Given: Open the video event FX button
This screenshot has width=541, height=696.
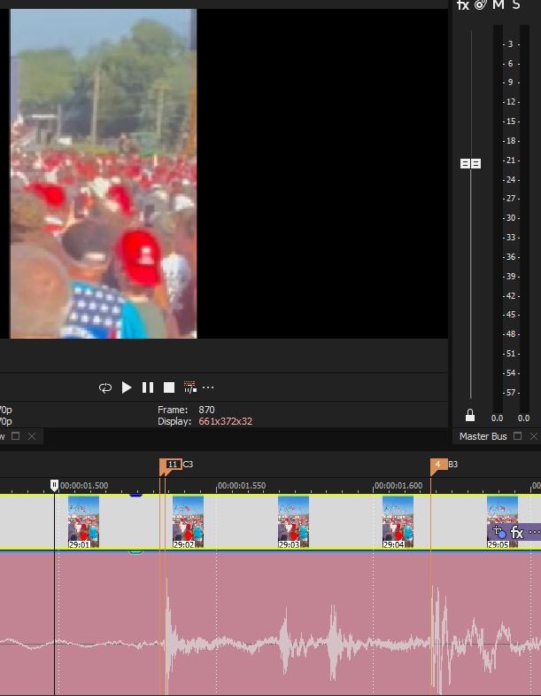Looking at the screenshot, I should tap(517, 533).
